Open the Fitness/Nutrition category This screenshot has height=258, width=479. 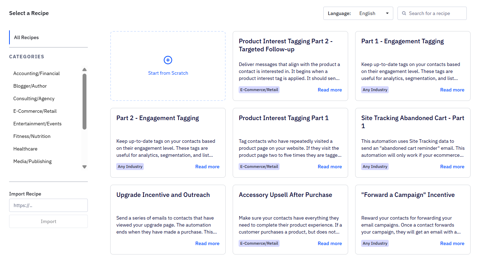(32, 136)
